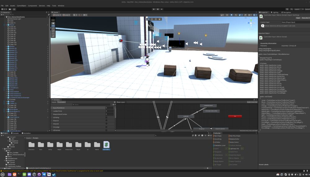
Task: Select the Move tool in Scene toolbar
Action: point(53,26)
